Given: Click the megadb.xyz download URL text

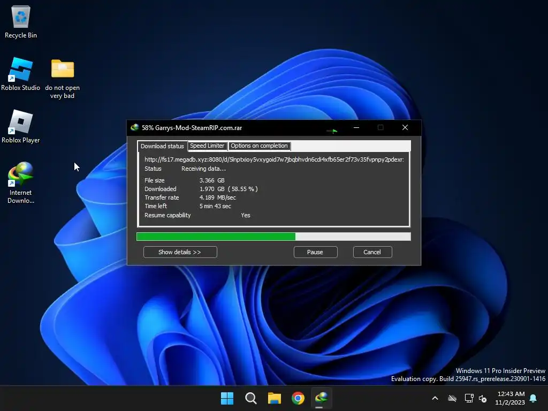Looking at the screenshot, I should (x=274, y=159).
